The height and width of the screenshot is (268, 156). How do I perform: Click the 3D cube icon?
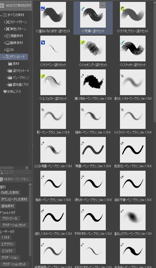coord(7,50)
